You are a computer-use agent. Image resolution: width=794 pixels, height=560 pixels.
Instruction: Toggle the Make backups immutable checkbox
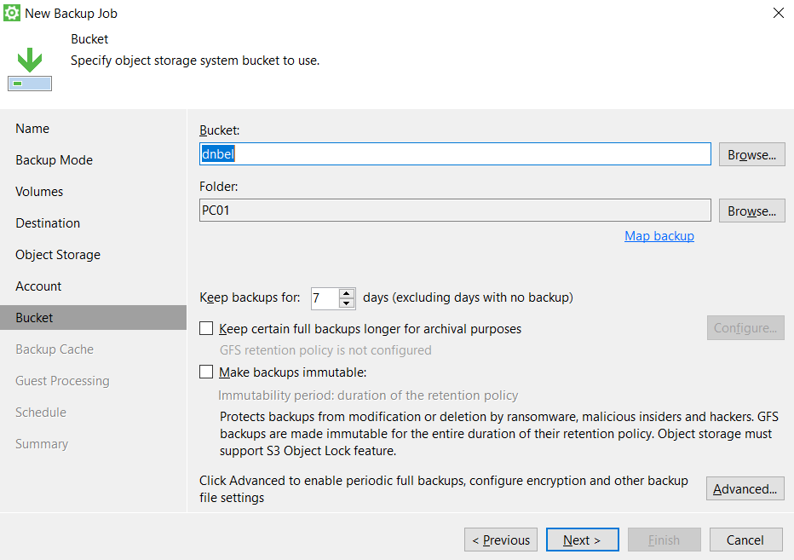click(x=206, y=372)
